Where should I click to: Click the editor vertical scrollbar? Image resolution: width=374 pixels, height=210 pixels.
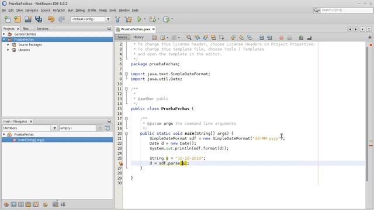click(368, 114)
